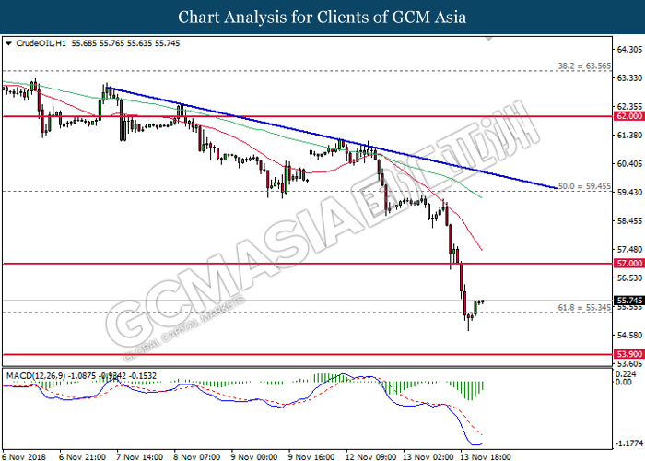This screenshot has height=461, width=645.
Task: Click the 63.330 price axis value
Action: (x=629, y=77)
